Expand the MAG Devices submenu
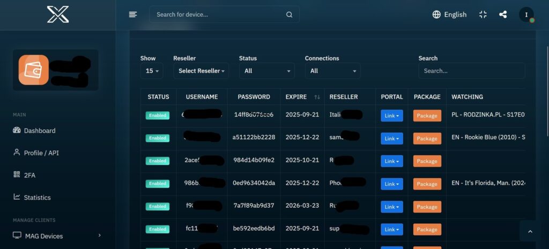 (57, 236)
